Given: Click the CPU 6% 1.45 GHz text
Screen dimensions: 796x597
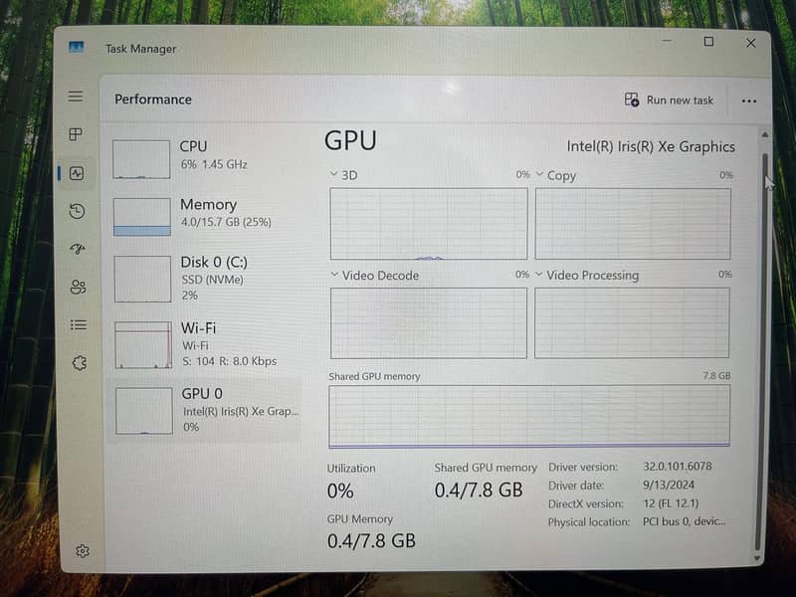Looking at the screenshot, I should tap(214, 164).
